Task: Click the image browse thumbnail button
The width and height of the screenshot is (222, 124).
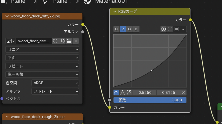Action: [x=11, y=41]
